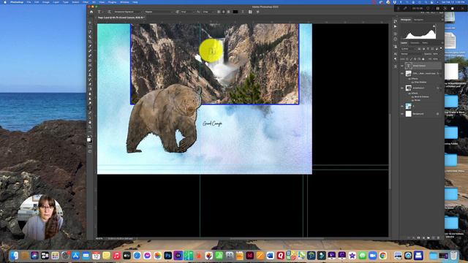Right align text in options bar
This screenshot has height=263, width=468.
pyautogui.click(x=228, y=12)
